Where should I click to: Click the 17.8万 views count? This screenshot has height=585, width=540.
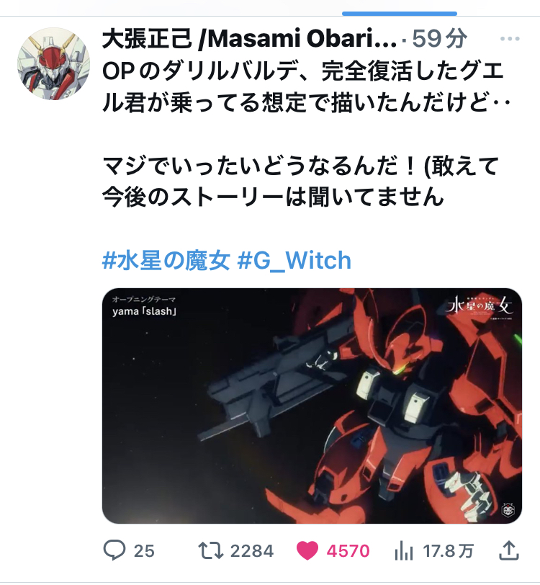(449, 550)
